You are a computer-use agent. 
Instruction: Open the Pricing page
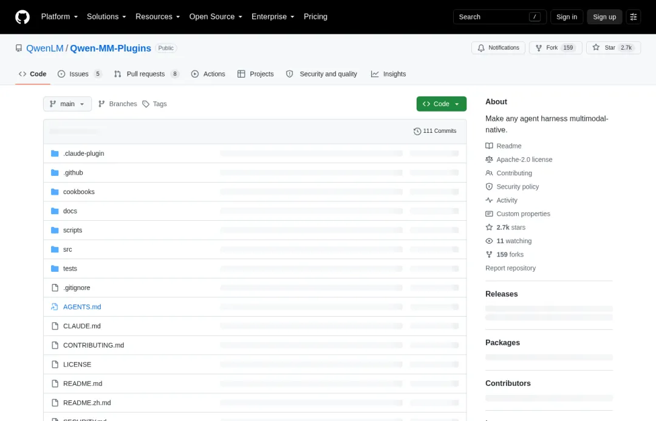tap(315, 17)
